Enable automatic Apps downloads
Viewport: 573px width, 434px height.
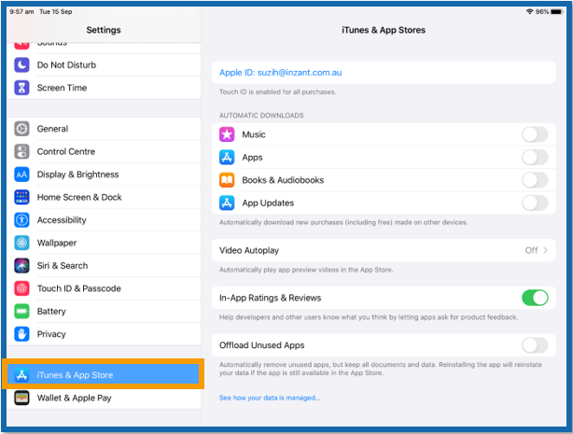click(535, 157)
